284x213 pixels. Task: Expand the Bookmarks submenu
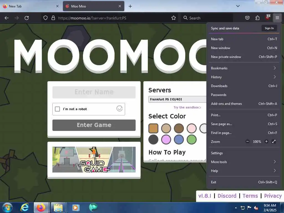click(x=244, y=68)
